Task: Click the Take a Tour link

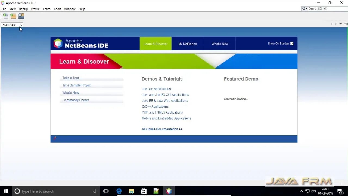Action: pos(71,78)
